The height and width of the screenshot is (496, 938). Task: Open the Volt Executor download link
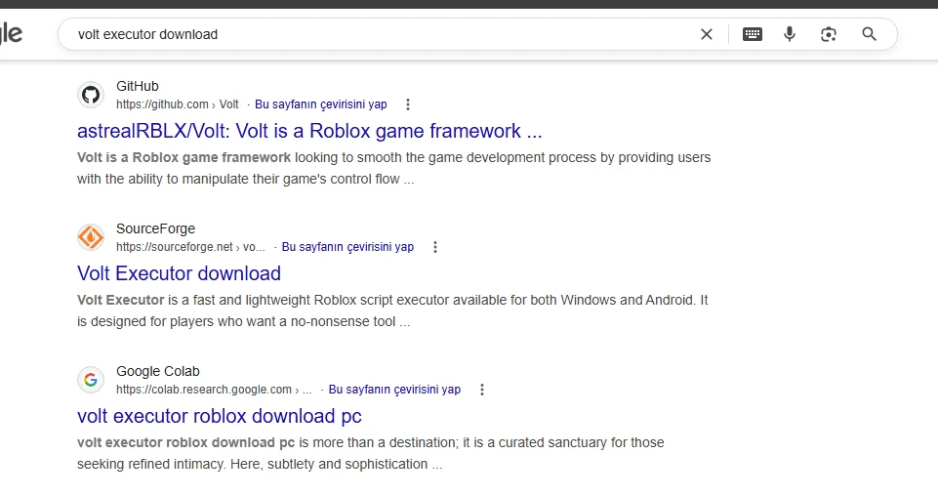click(179, 273)
